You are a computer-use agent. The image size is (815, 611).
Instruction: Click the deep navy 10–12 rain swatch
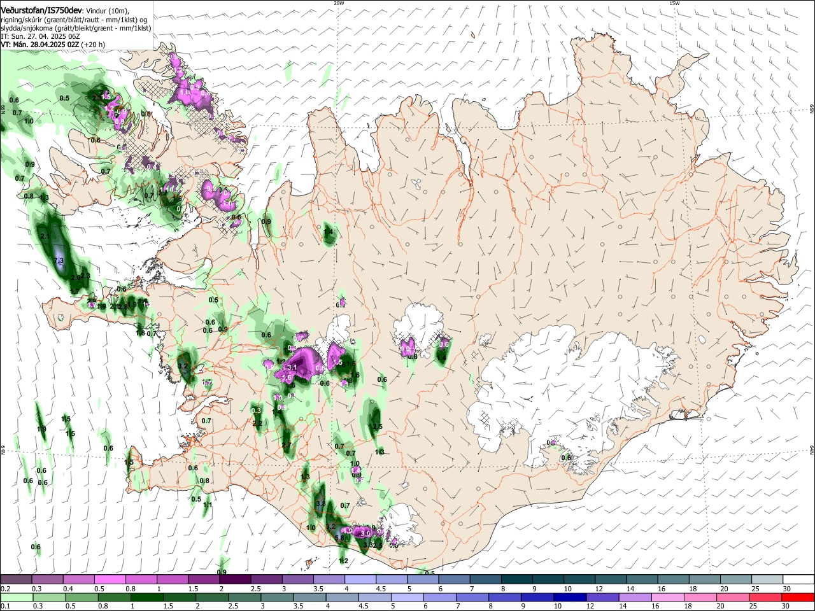[570, 596]
